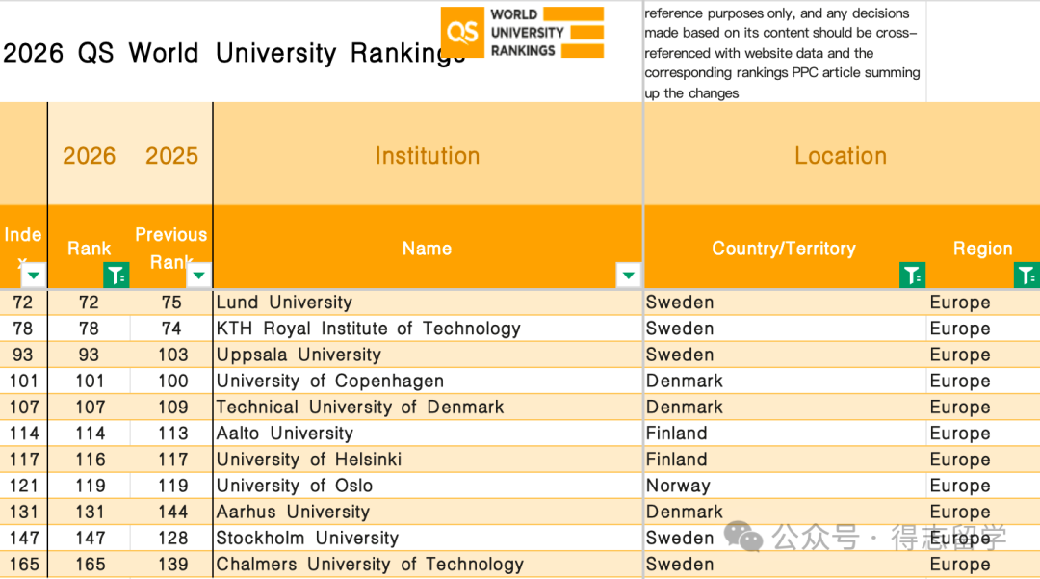Click the disclaimer note text cell
Viewport: 1040px width, 579px height.
coord(782,53)
